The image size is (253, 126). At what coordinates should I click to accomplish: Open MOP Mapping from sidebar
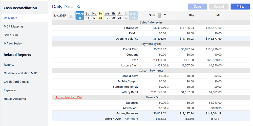tap(13, 27)
